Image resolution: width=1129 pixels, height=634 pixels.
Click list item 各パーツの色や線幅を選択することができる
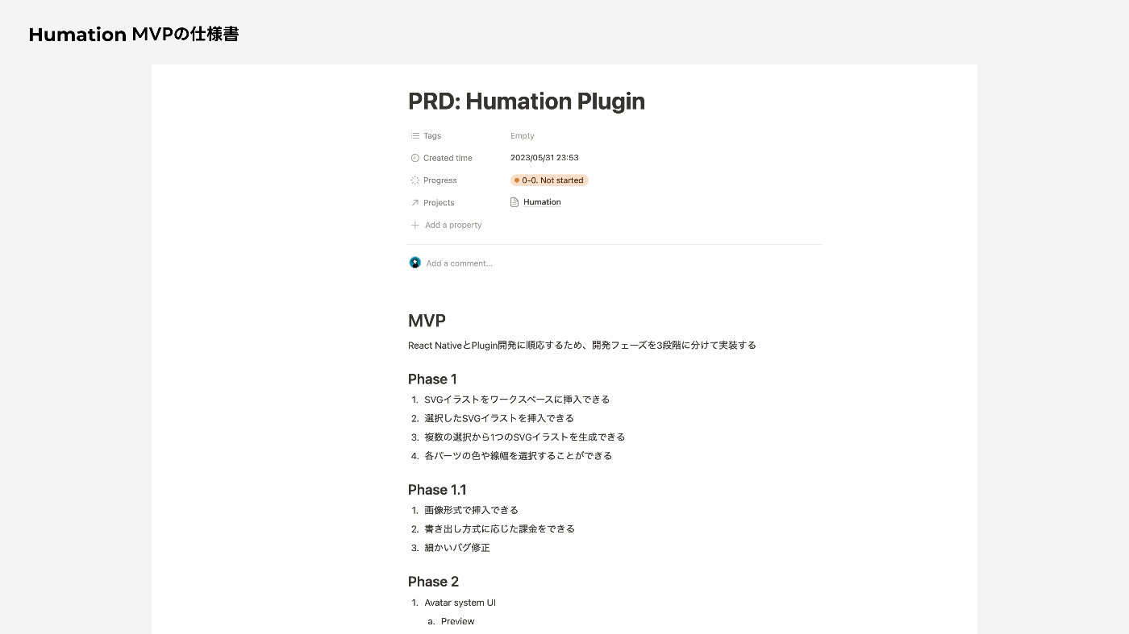(x=519, y=456)
